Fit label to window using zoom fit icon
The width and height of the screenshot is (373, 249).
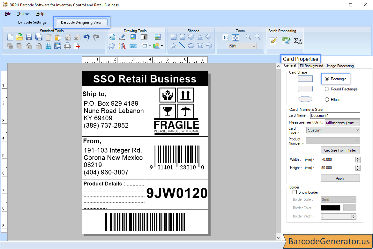tap(235, 38)
